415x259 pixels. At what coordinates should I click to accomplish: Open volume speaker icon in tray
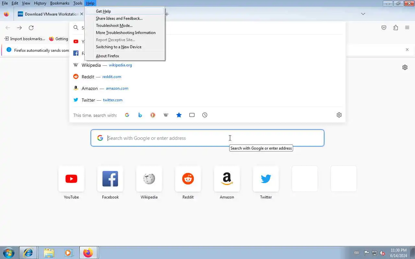[x=383, y=253]
